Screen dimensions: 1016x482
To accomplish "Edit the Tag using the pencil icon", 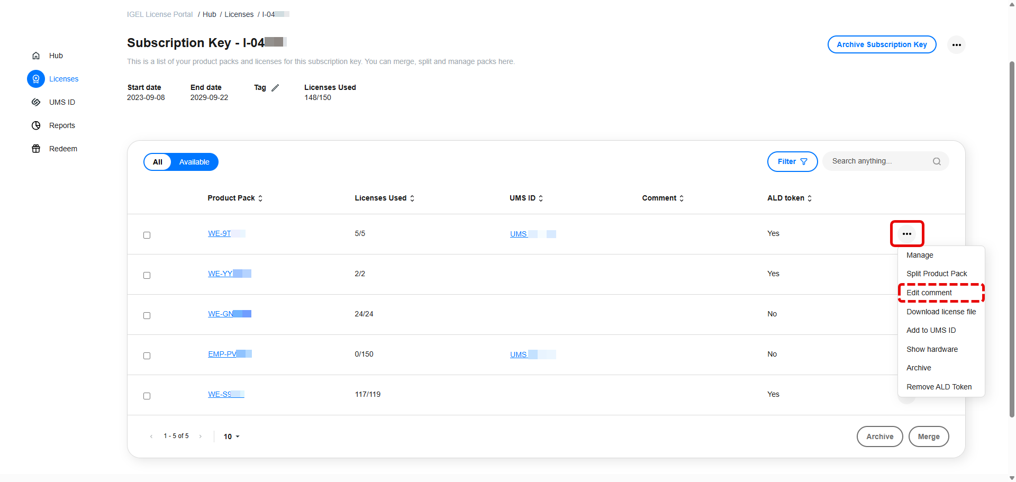I will pos(276,87).
